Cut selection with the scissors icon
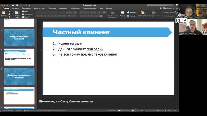The height and width of the screenshot is (116, 207). pyautogui.click(x=9, y=11)
